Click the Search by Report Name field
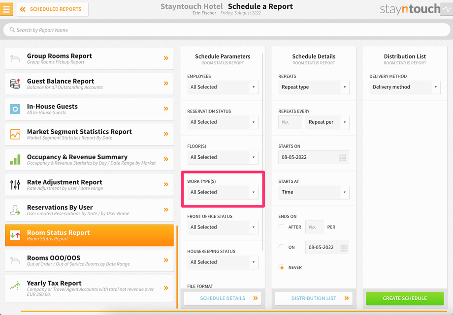 (226, 29)
